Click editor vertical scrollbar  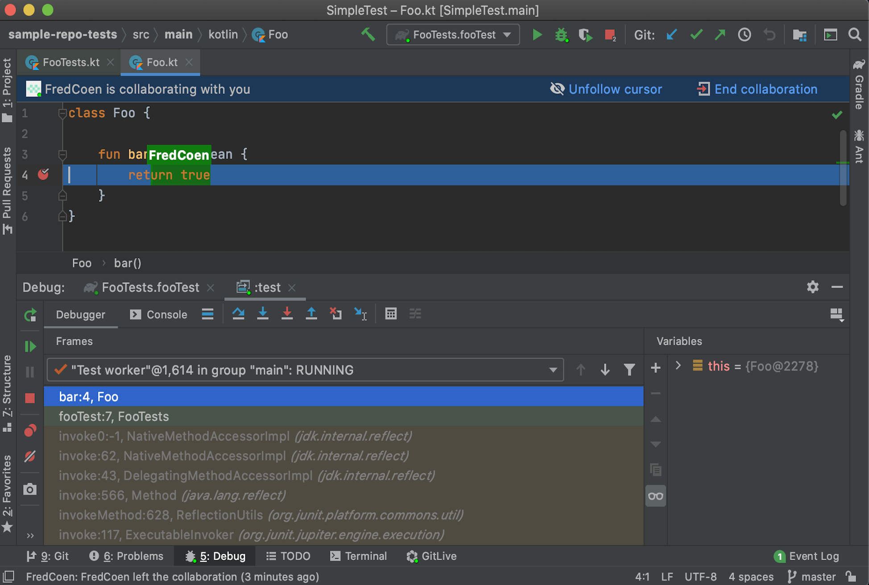[843, 168]
